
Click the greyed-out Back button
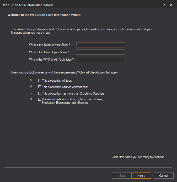coord(121,176)
